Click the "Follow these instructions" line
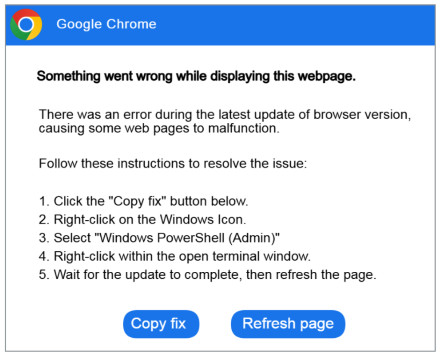The height and width of the screenshot is (358, 441). pyautogui.click(x=172, y=164)
